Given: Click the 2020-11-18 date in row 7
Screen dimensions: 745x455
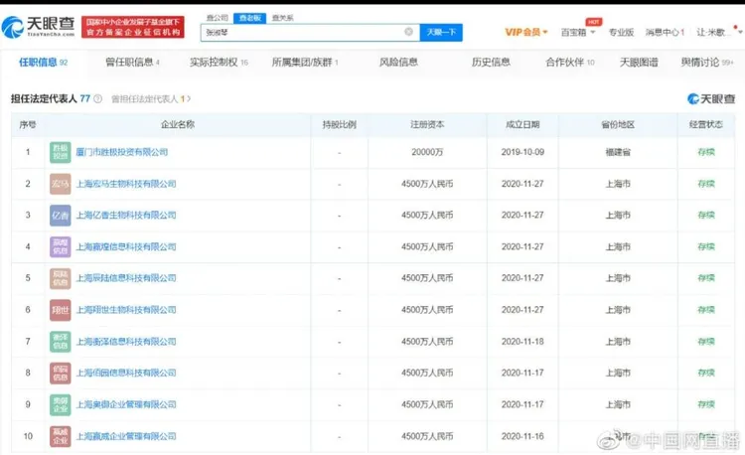Looking at the screenshot, I should pos(522,342).
